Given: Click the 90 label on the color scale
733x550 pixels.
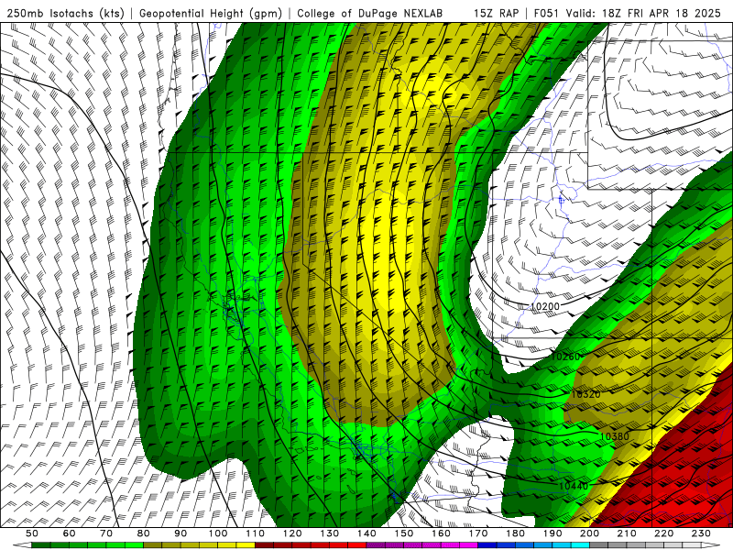Looking at the screenshot, I should [x=181, y=533].
